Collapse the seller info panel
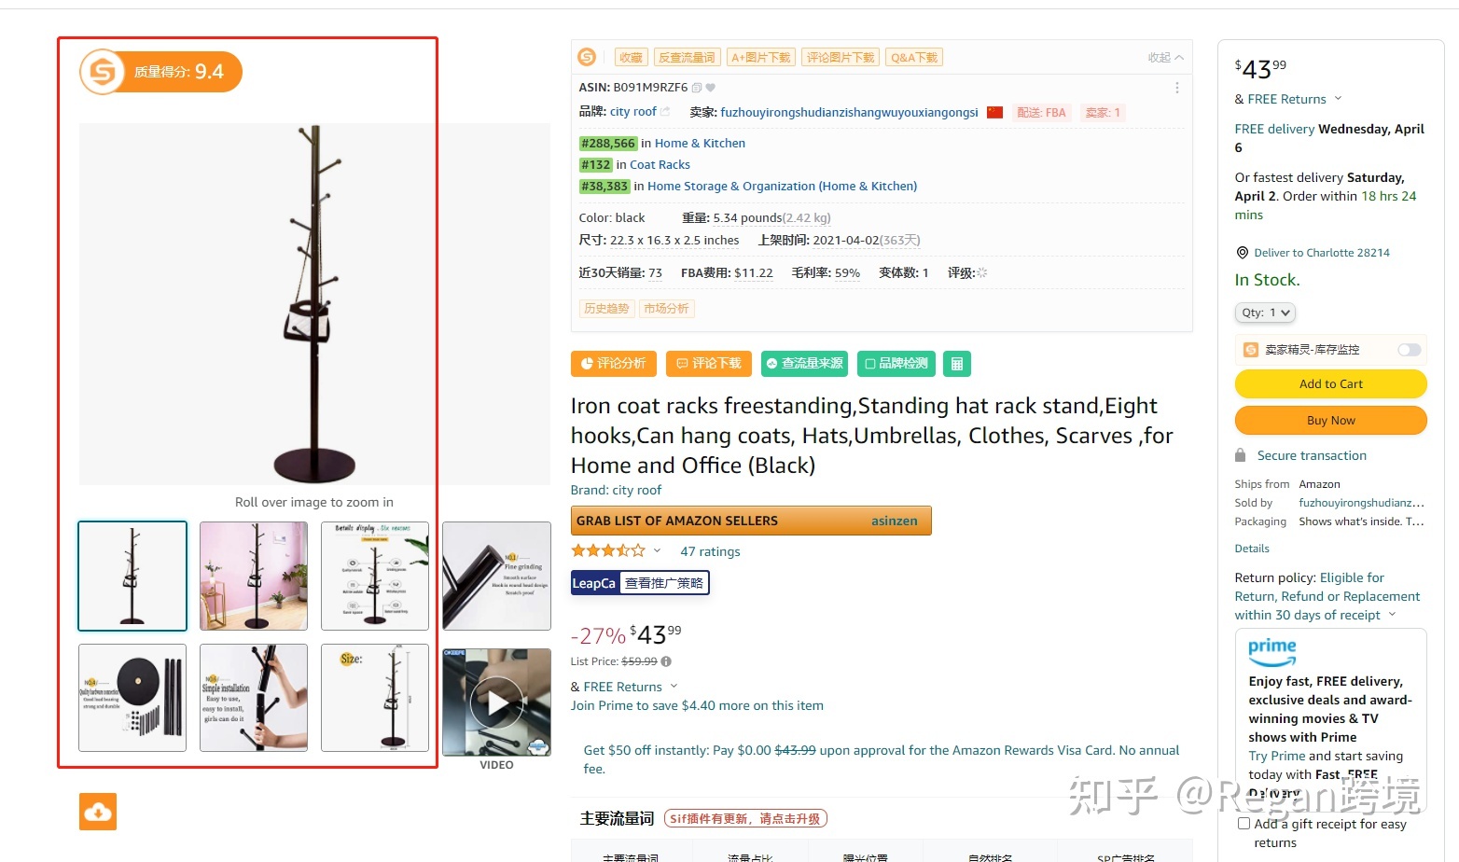1459x862 pixels. click(1166, 58)
